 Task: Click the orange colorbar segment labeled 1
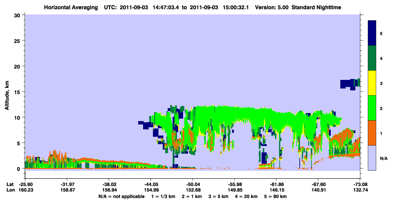(x=372, y=133)
